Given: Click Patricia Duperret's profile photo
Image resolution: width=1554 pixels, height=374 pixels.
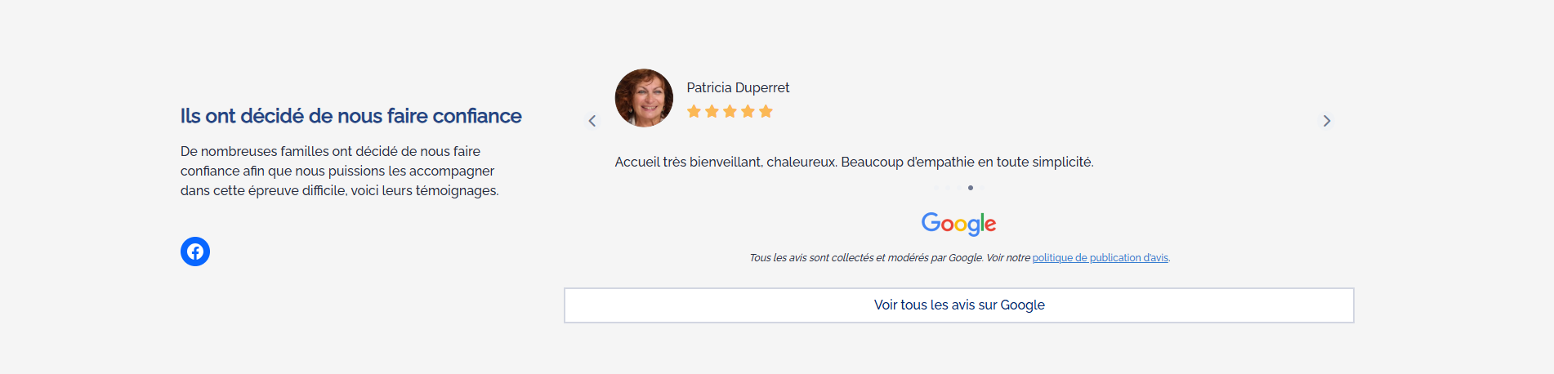Looking at the screenshot, I should (x=644, y=98).
